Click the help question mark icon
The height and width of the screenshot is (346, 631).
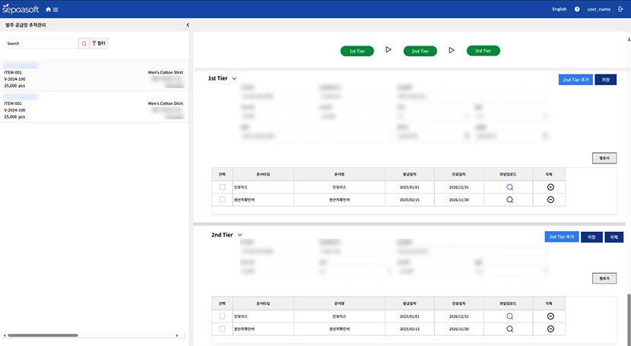[x=577, y=9]
